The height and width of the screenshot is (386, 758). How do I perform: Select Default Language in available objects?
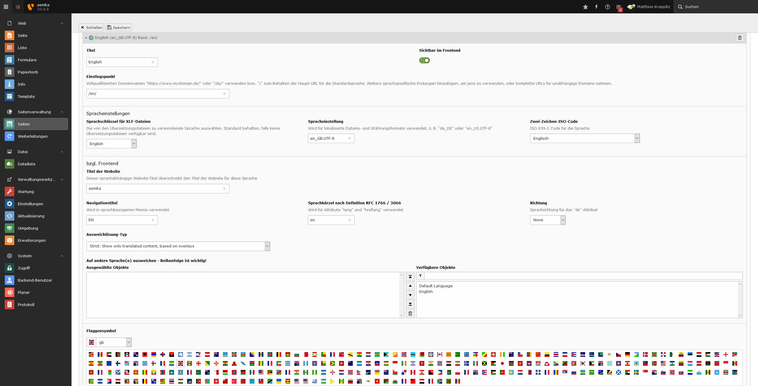click(435, 286)
